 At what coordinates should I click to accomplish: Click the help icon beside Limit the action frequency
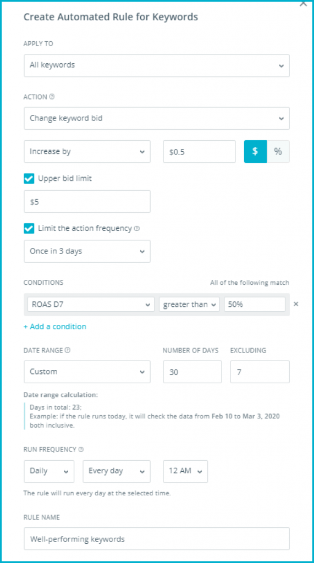point(137,228)
